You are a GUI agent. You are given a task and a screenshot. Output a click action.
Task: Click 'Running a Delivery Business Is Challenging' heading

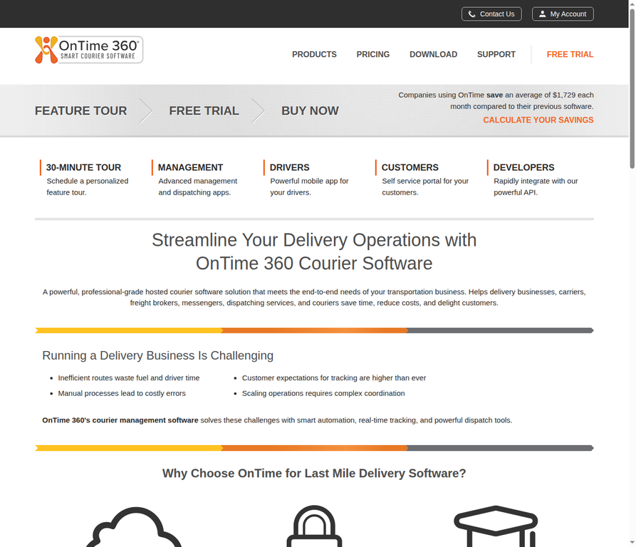[x=158, y=355]
